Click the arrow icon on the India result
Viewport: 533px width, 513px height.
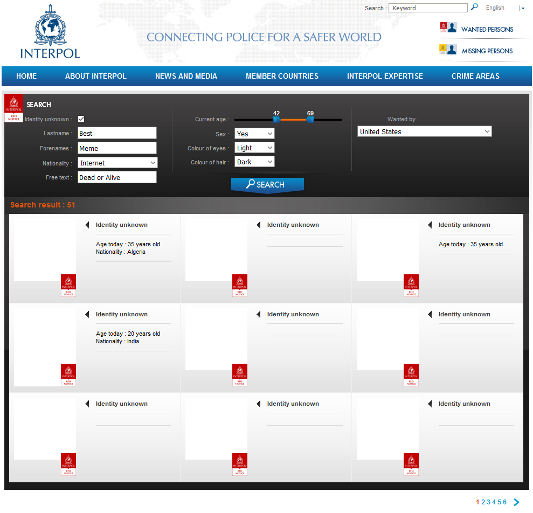87,314
